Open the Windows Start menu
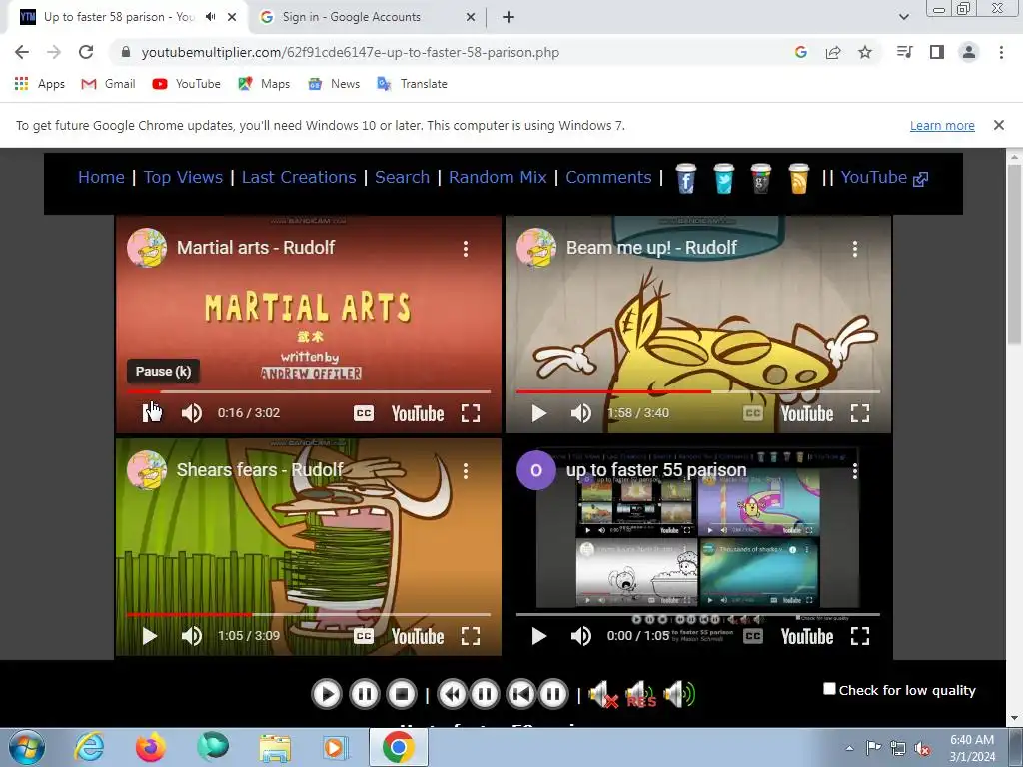The image size is (1023, 767). pyautogui.click(x=27, y=747)
